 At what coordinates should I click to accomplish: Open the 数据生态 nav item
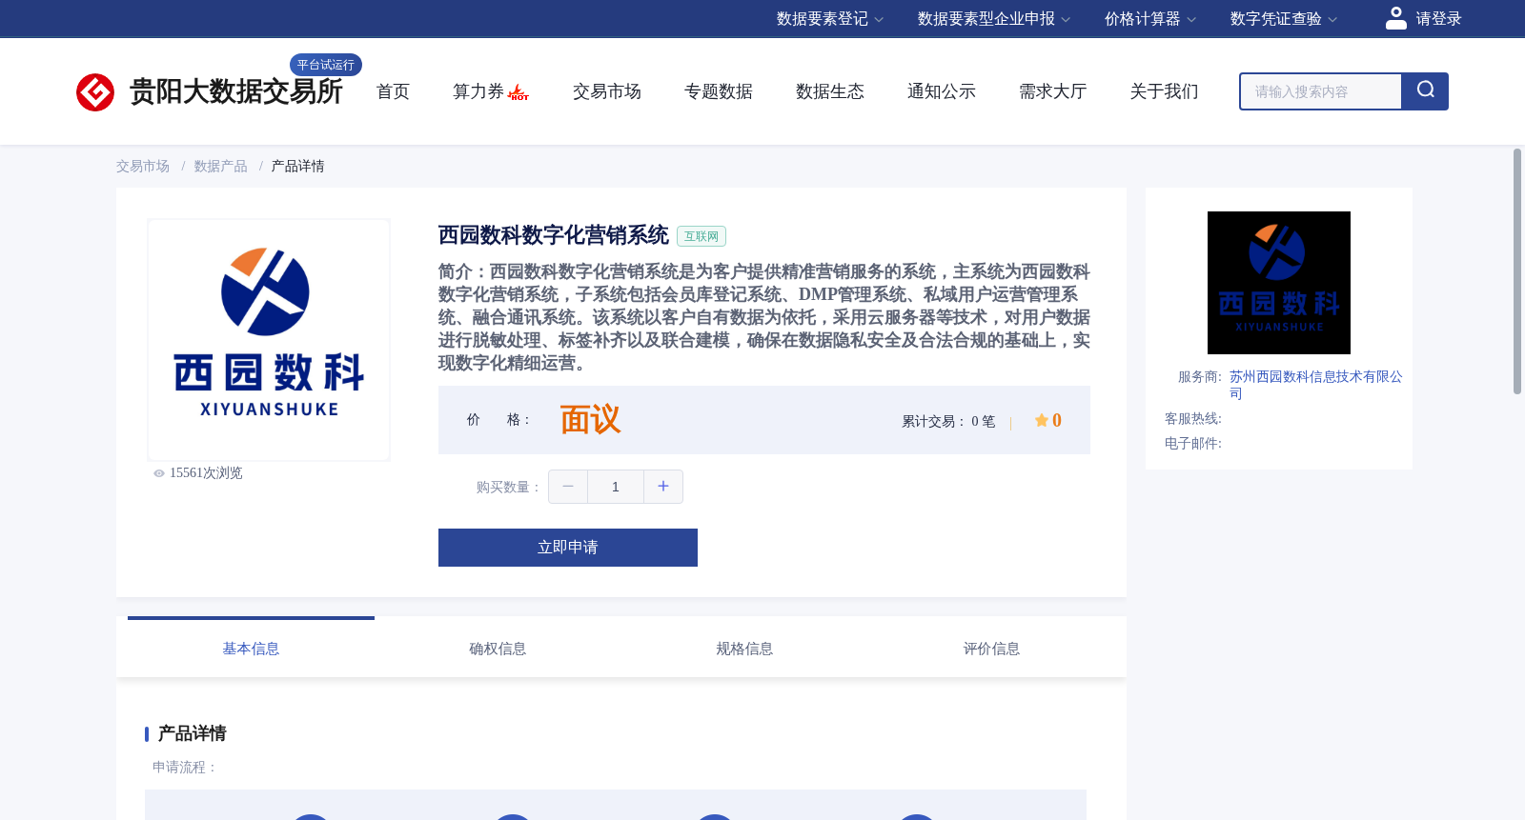(830, 91)
